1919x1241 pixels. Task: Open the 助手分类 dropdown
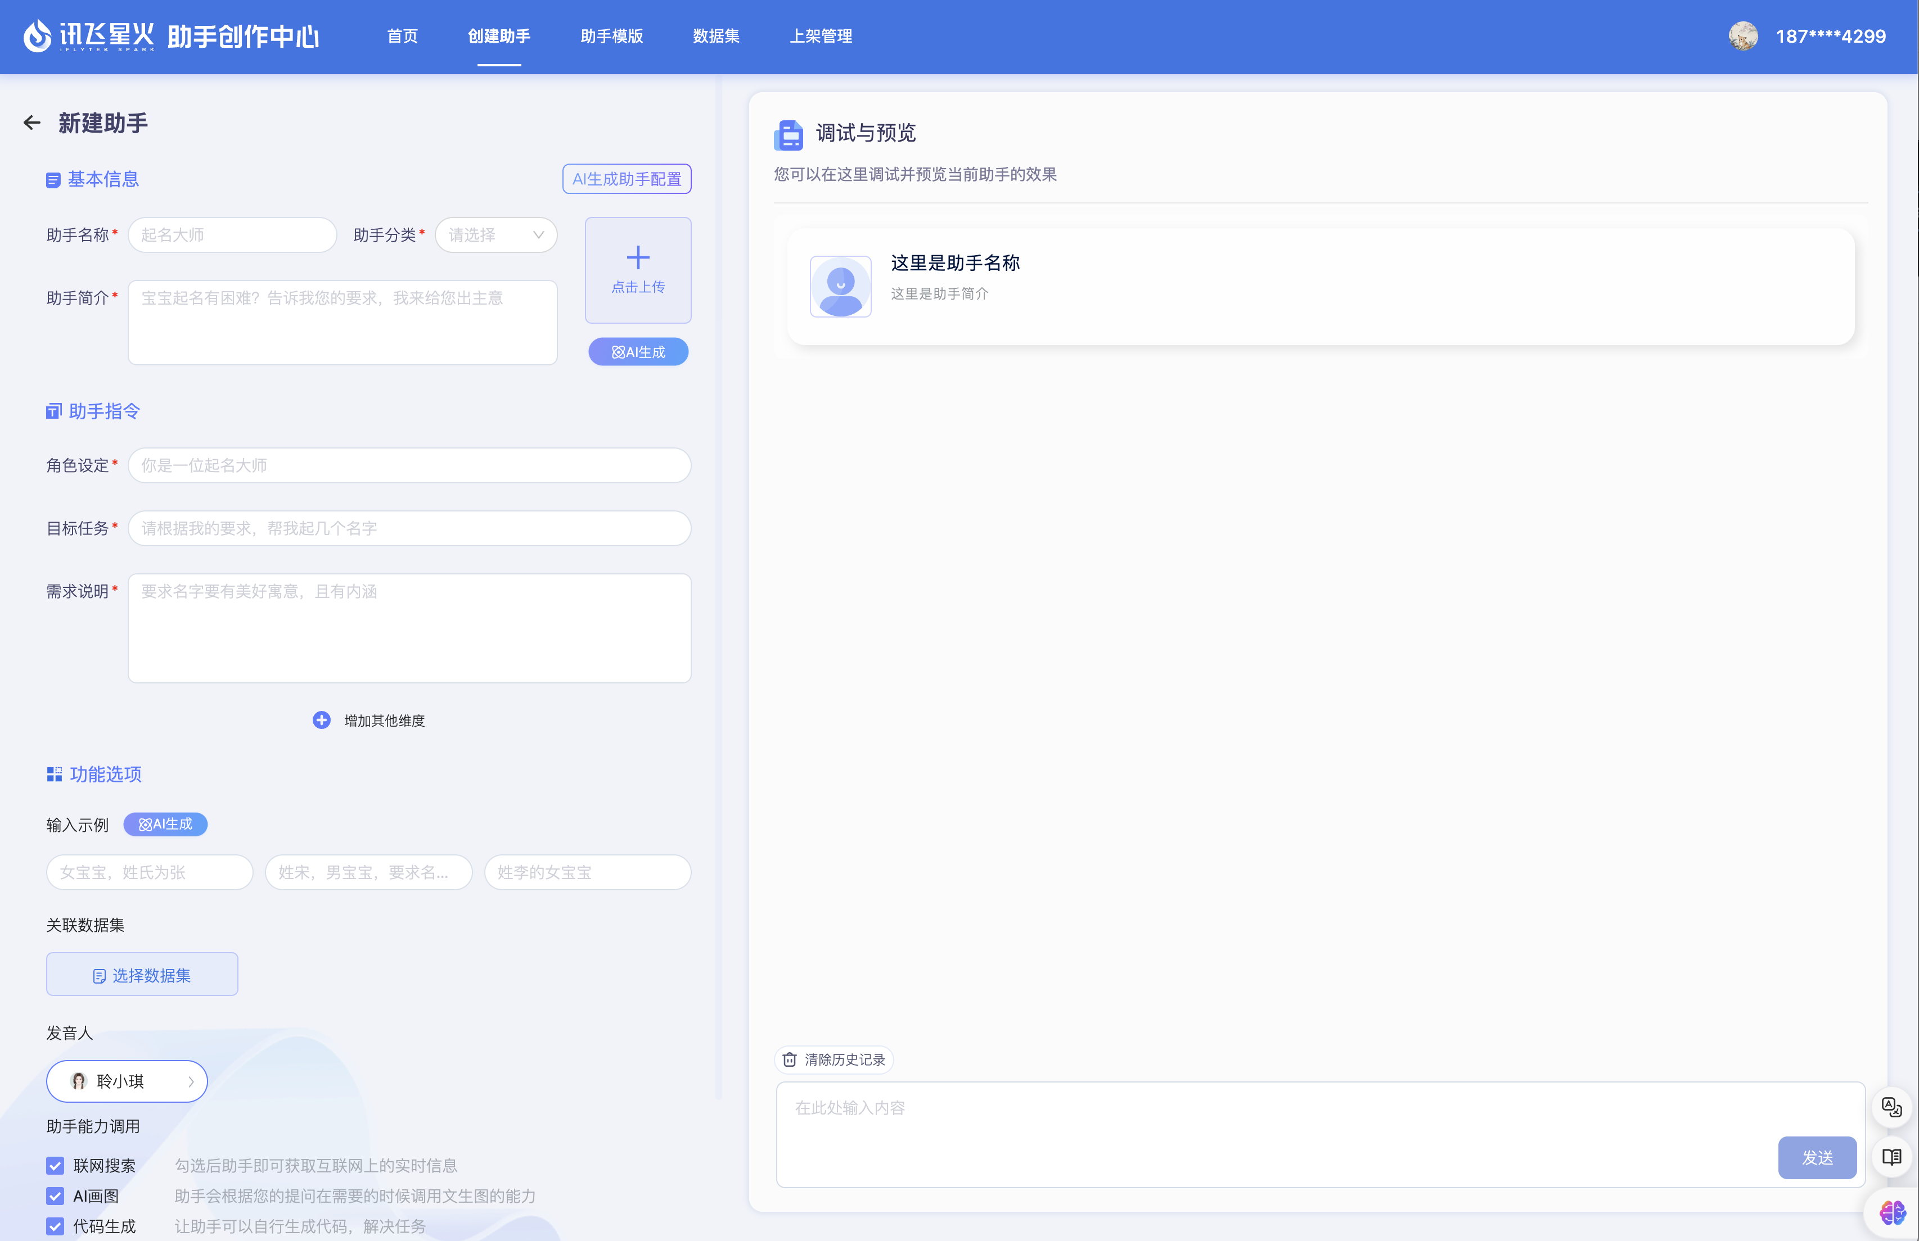click(x=495, y=234)
